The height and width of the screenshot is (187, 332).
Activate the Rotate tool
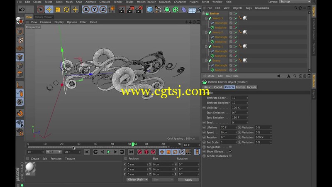coord(66,10)
